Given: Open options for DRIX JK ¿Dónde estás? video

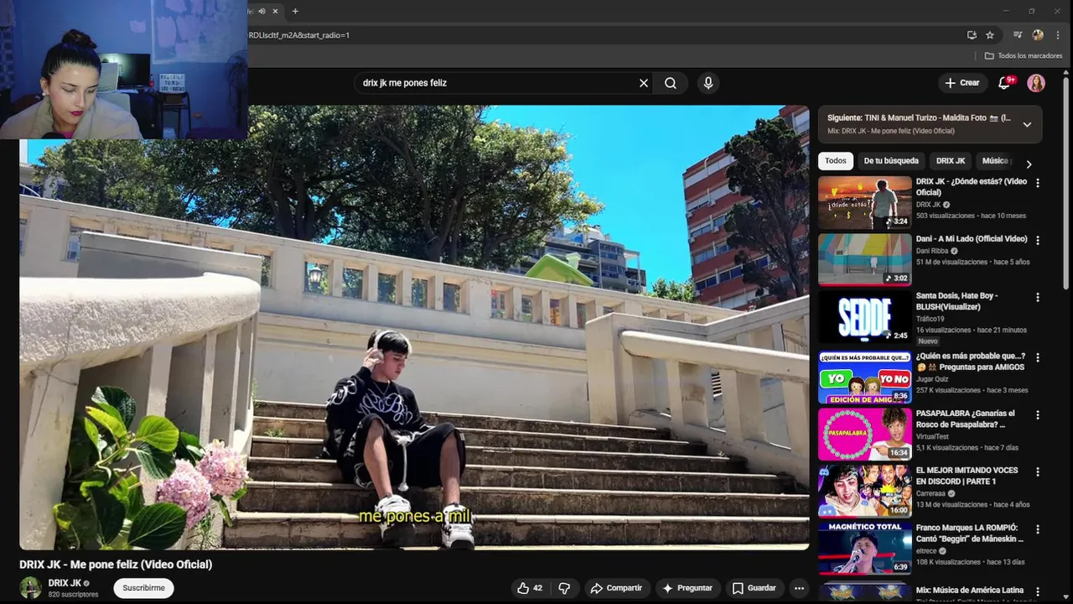Looking at the screenshot, I should (x=1038, y=183).
